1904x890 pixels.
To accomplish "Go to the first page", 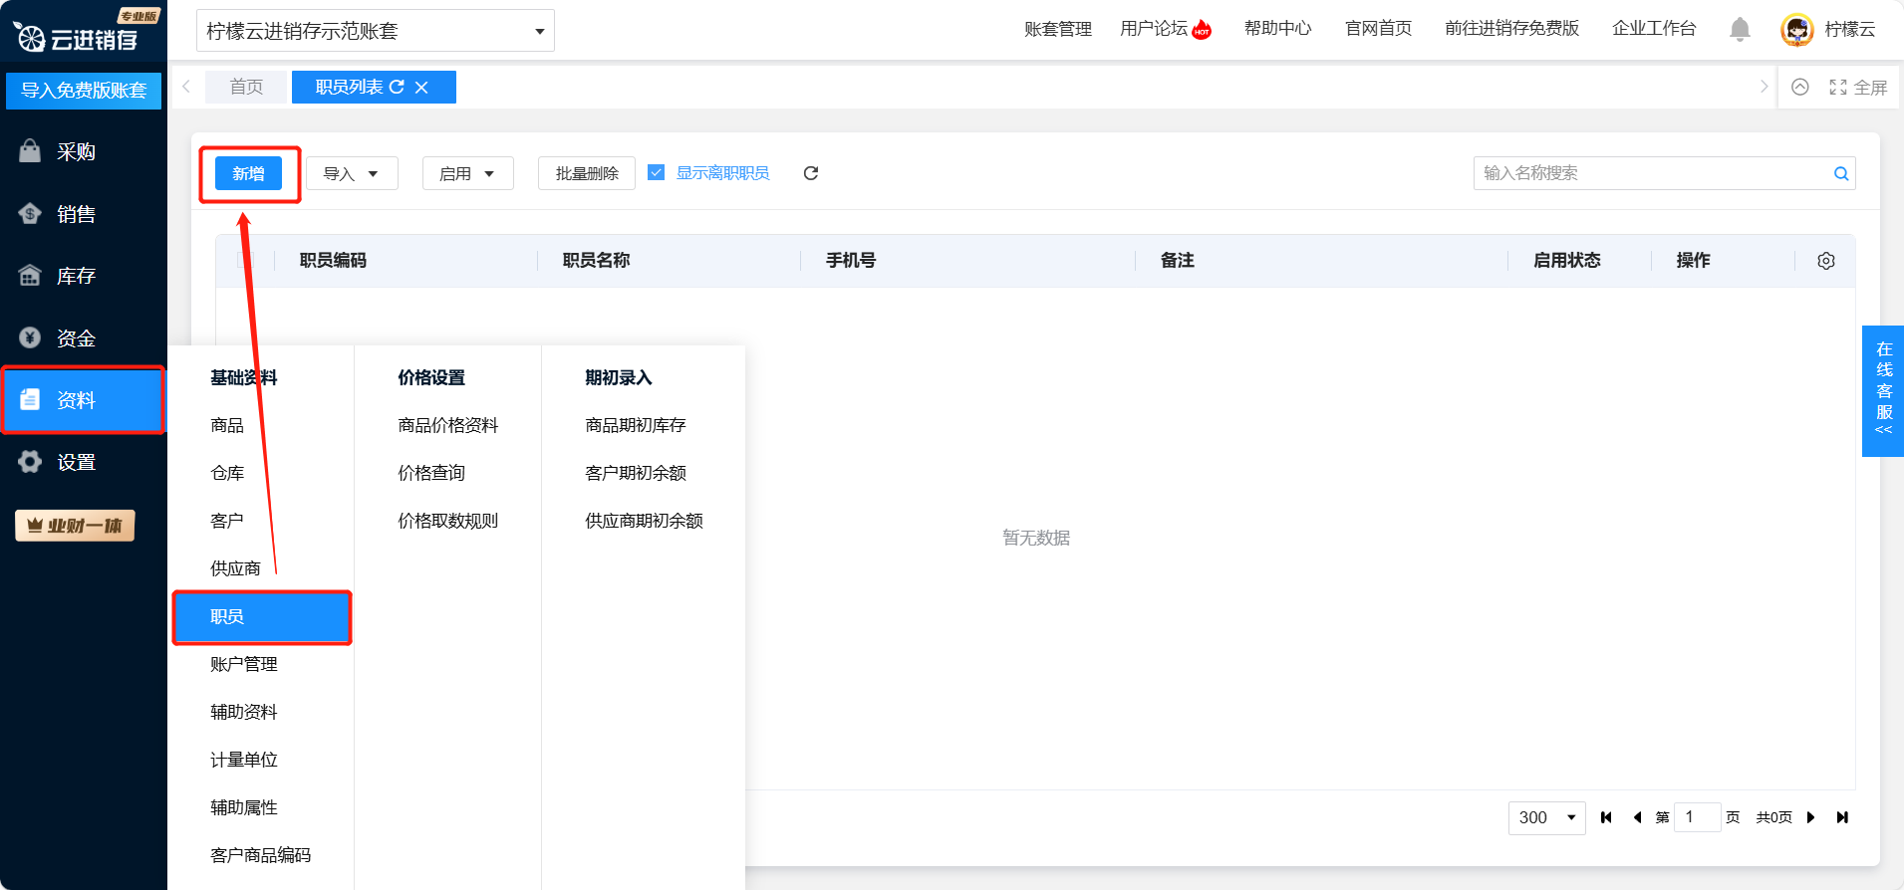I will point(1606,817).
